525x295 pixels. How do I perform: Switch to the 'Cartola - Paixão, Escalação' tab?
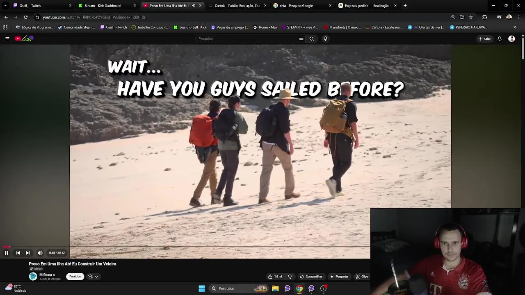pos(237,6)
